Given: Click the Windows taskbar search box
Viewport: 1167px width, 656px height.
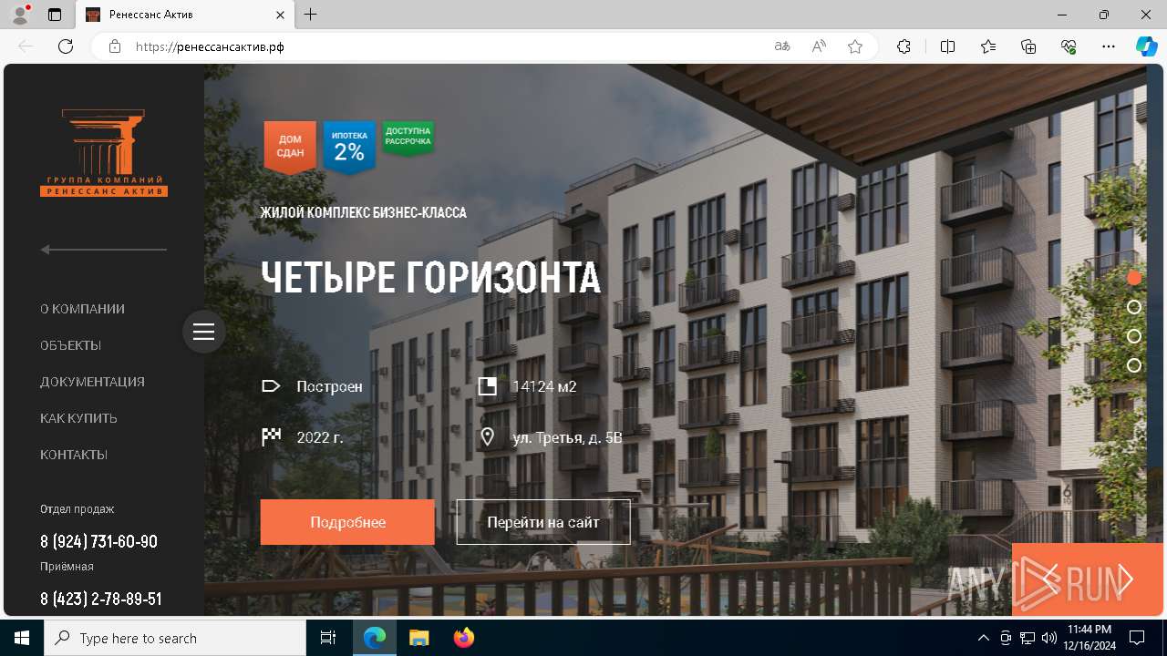Looking at the screenshot, I should point(175,638).
